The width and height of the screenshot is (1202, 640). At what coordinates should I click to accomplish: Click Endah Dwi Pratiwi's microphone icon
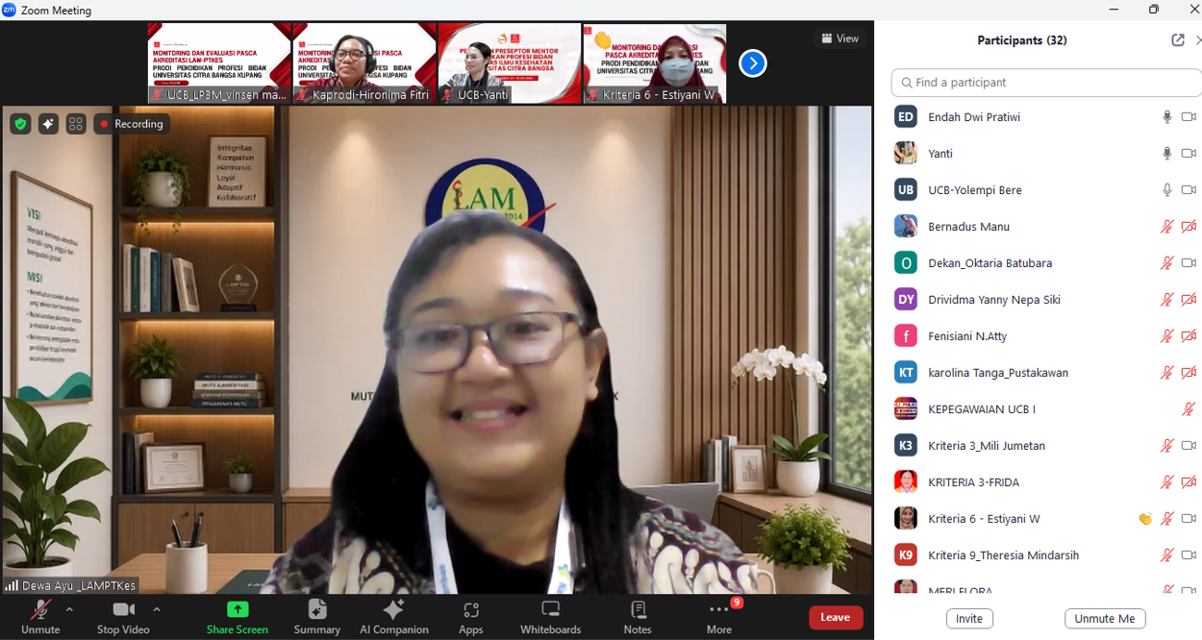point(1166,117)
